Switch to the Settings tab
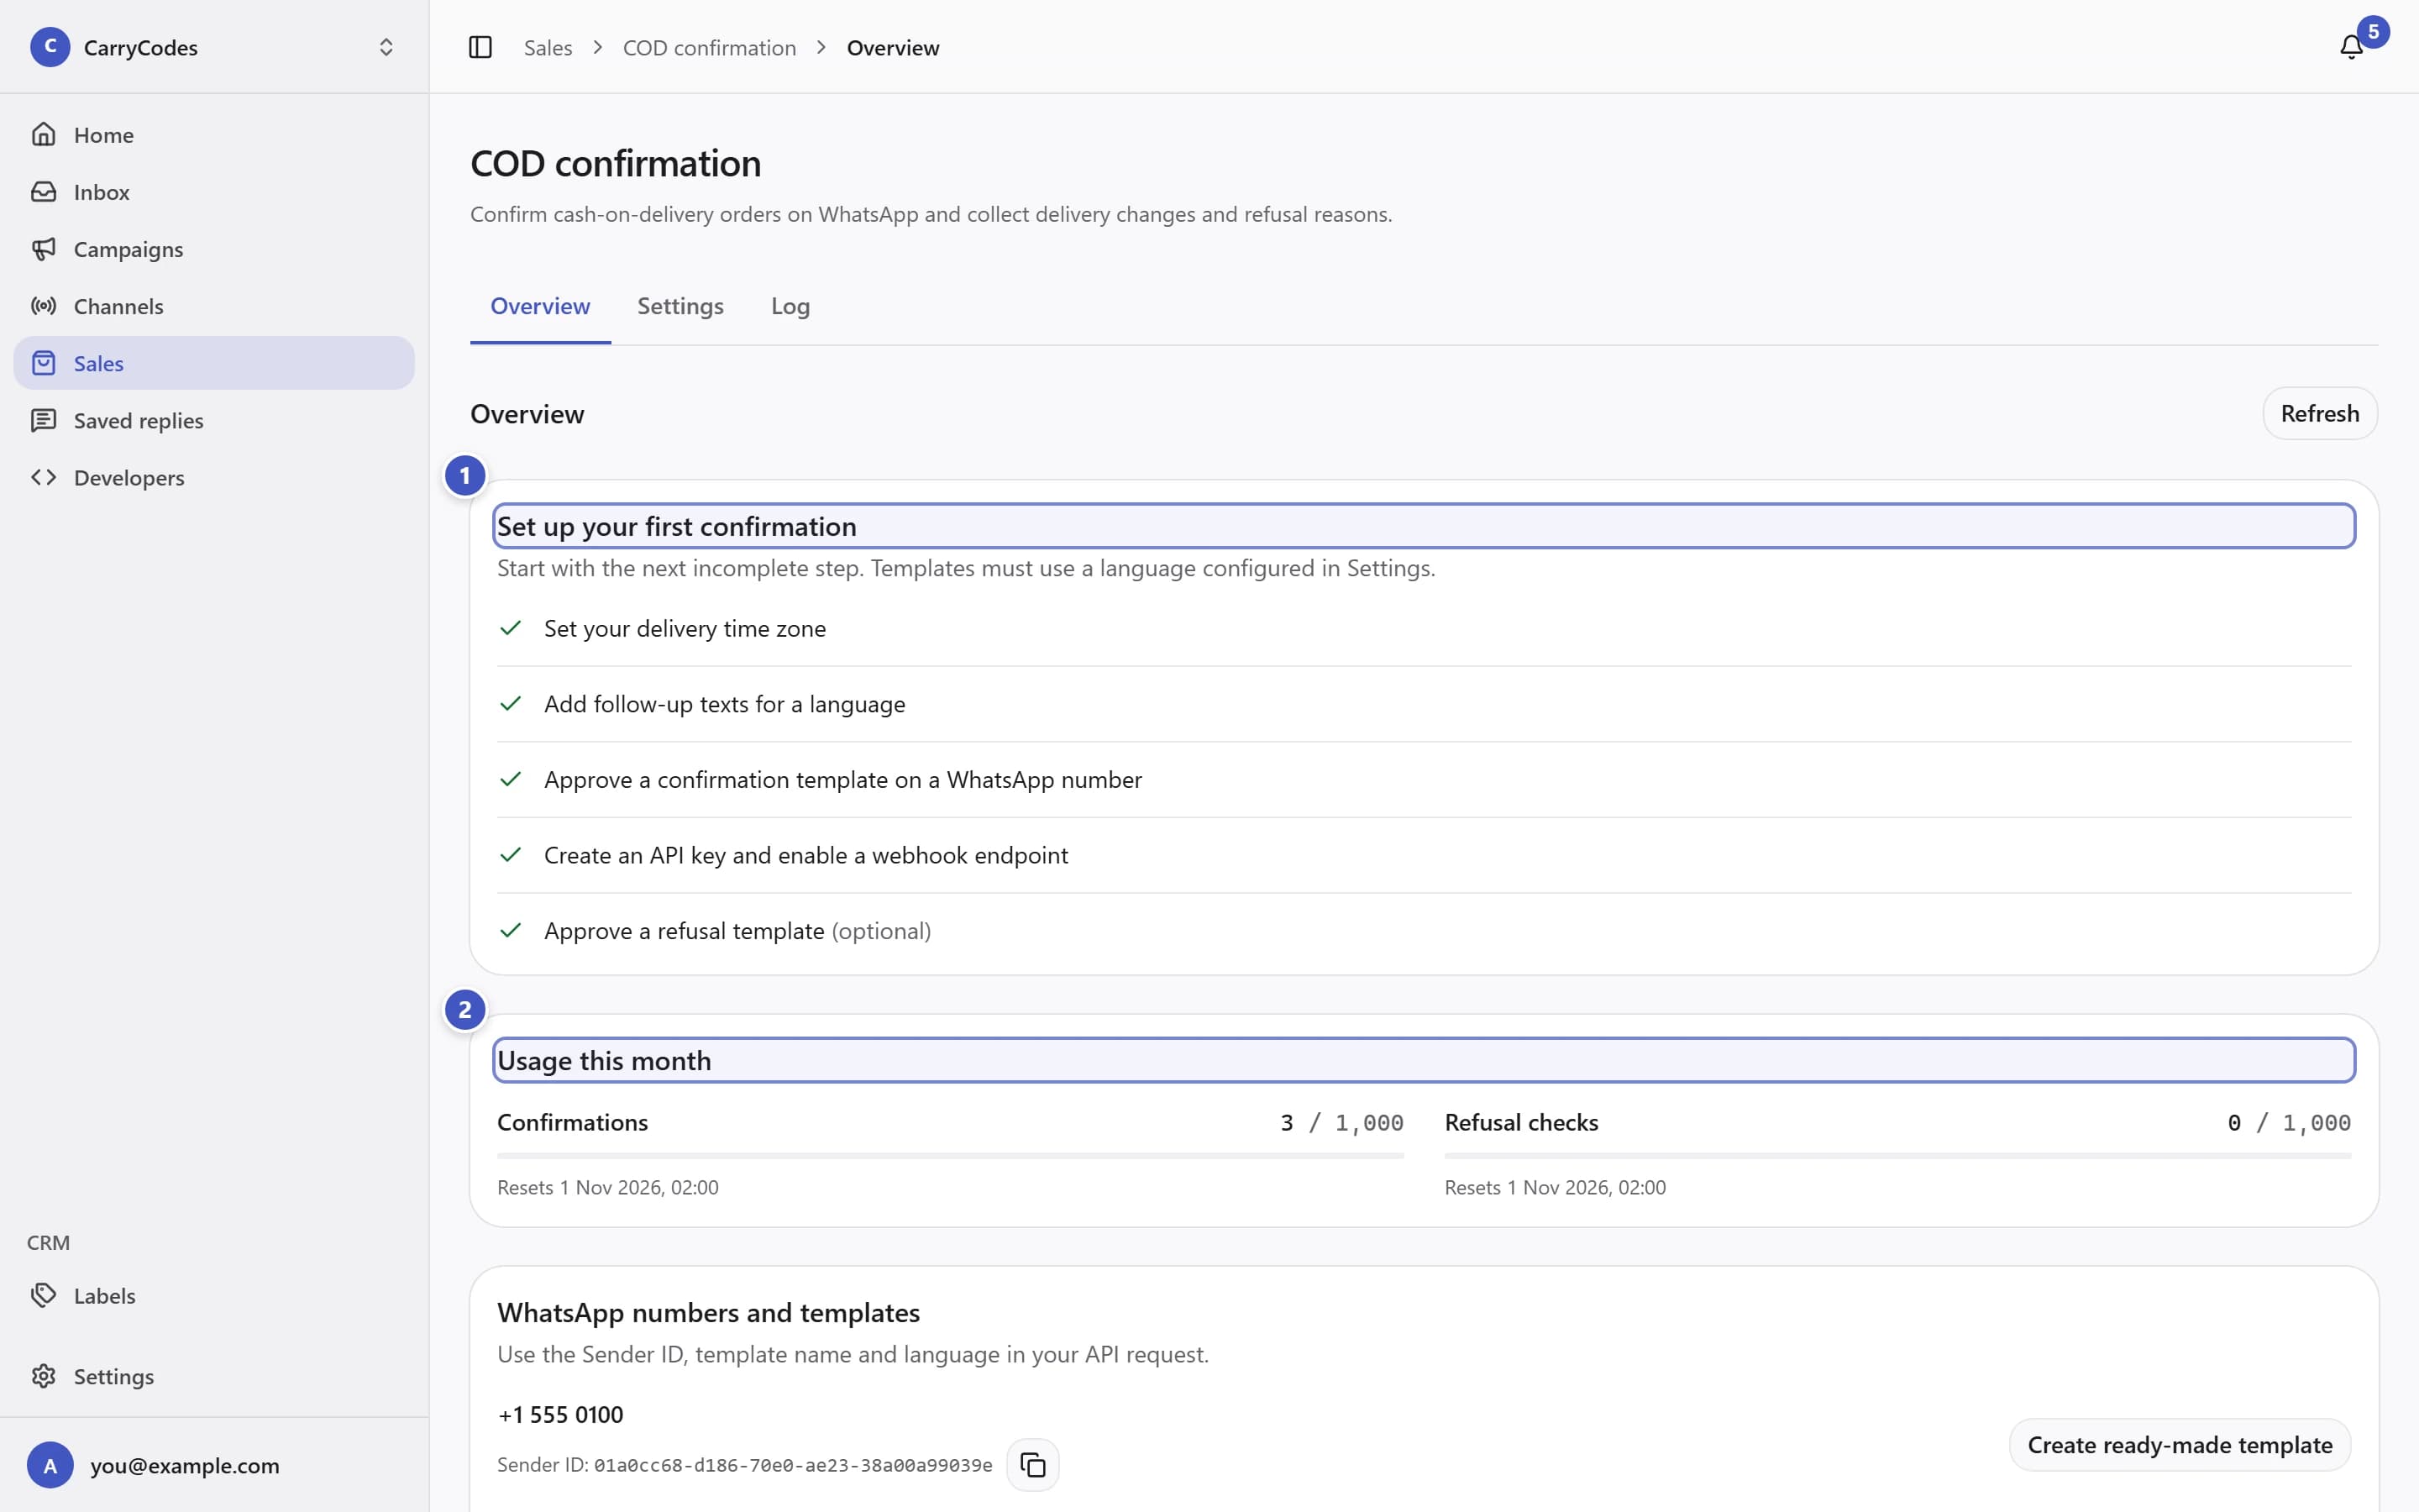2419x1512 pixels. pos(680,306)
